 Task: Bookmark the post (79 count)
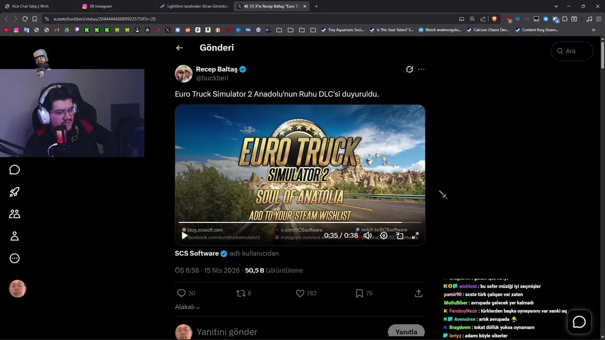359,293
